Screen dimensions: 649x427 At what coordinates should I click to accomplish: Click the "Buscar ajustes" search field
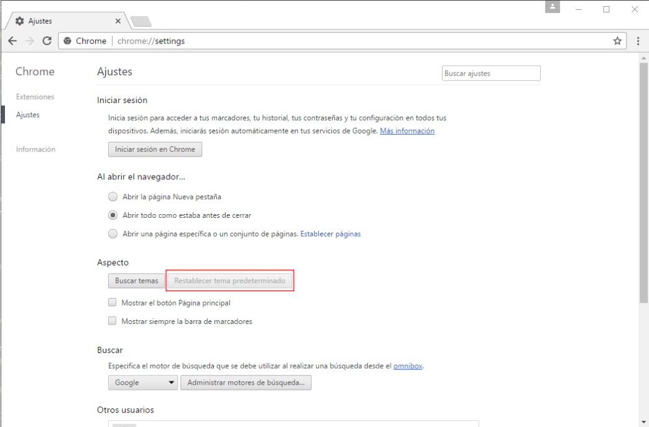point(491,73)
